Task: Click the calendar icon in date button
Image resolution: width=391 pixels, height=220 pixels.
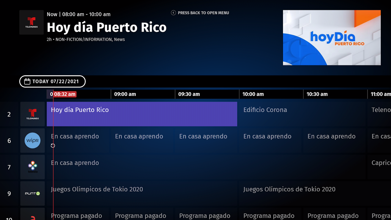Action: coord(27,81)
